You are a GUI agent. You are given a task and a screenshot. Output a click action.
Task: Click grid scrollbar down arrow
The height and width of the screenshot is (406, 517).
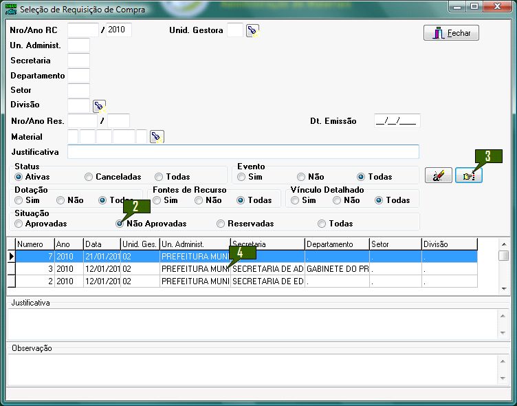click(x=504, y=289)
